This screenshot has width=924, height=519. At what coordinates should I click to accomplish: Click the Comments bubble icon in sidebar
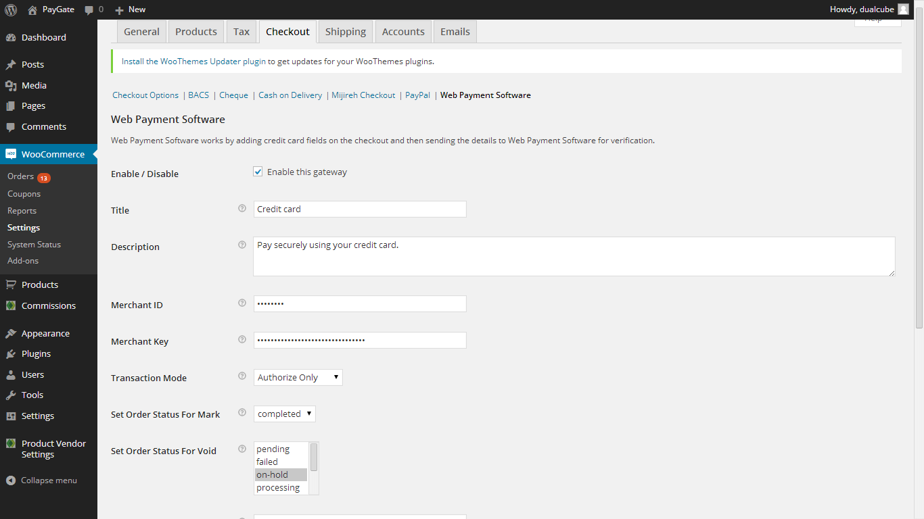coord(11,127)
